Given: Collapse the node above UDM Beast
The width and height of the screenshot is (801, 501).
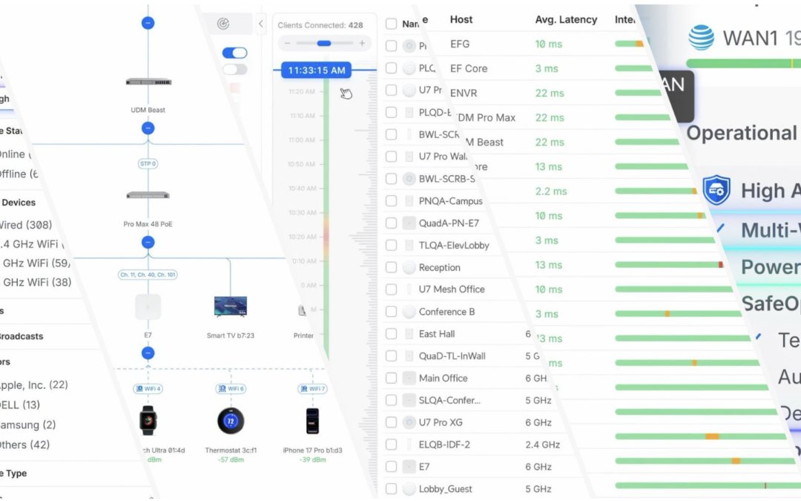Looking at the screenshot, I should coord(148,23).
